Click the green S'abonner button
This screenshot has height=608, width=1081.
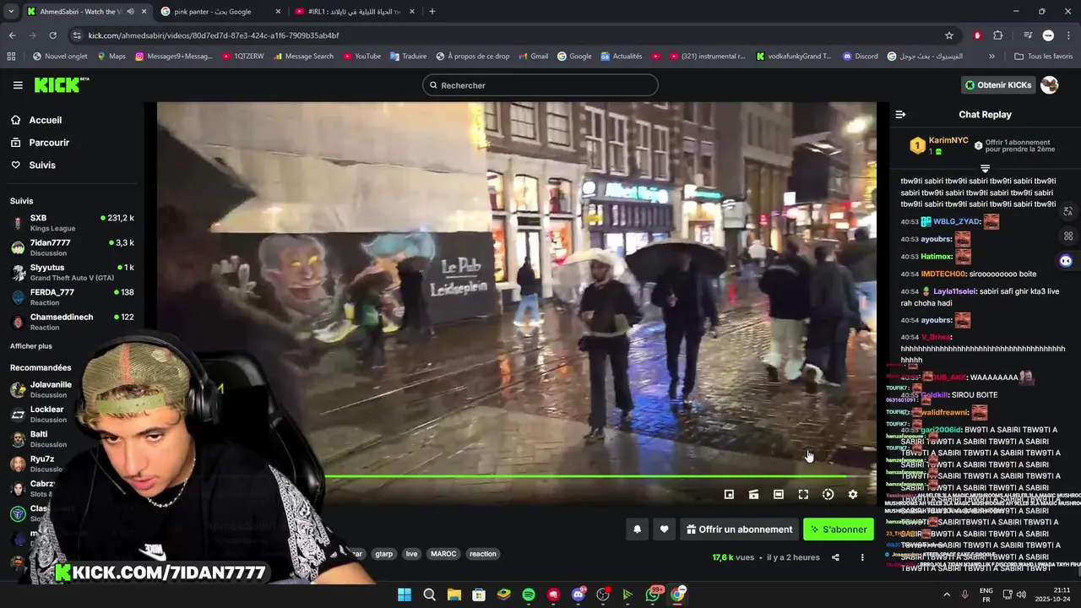pos(839,529)
